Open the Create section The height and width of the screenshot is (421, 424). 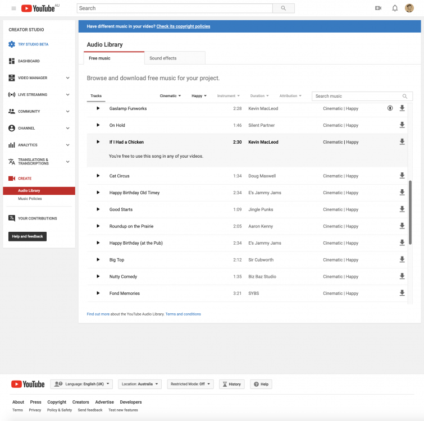pyautogui.click(x=25, y=179)
